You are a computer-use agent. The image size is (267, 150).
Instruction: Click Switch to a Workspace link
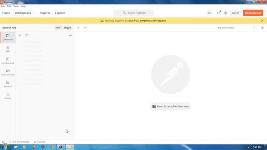tap(153, 21)
